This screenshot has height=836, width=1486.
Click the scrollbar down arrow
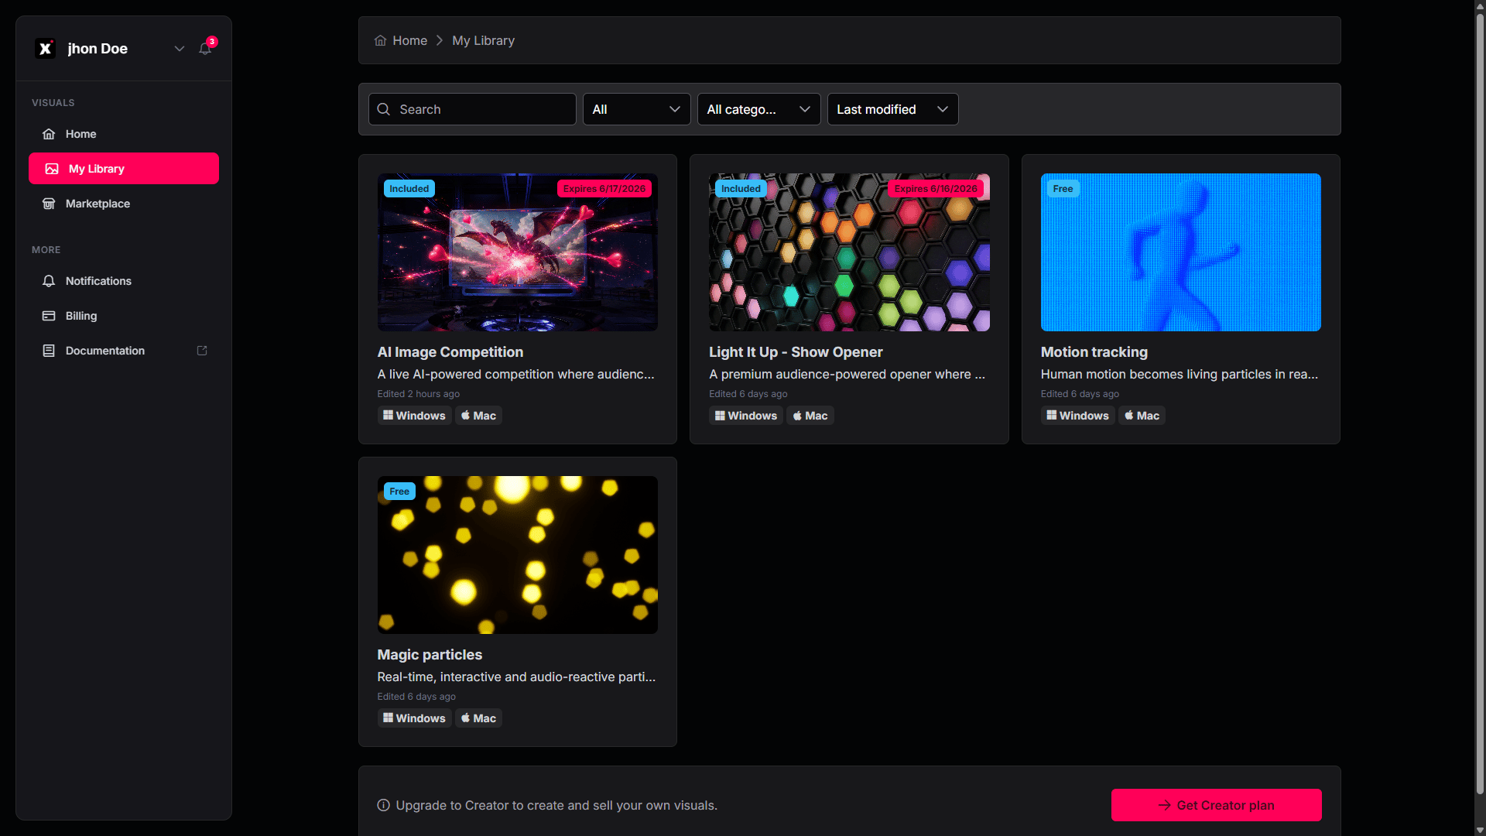1480,831
